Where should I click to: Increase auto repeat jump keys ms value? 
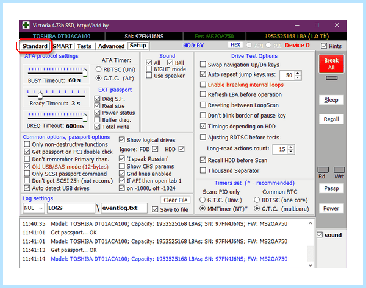pyautogui.click(x=298, y=73)
